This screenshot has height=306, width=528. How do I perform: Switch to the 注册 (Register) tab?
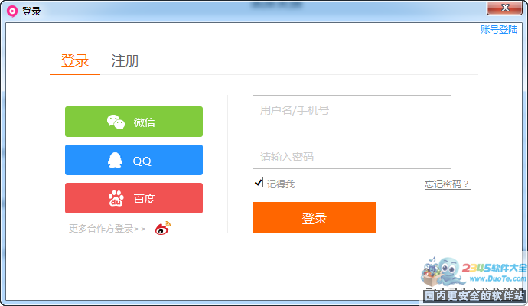coord(125,61)
